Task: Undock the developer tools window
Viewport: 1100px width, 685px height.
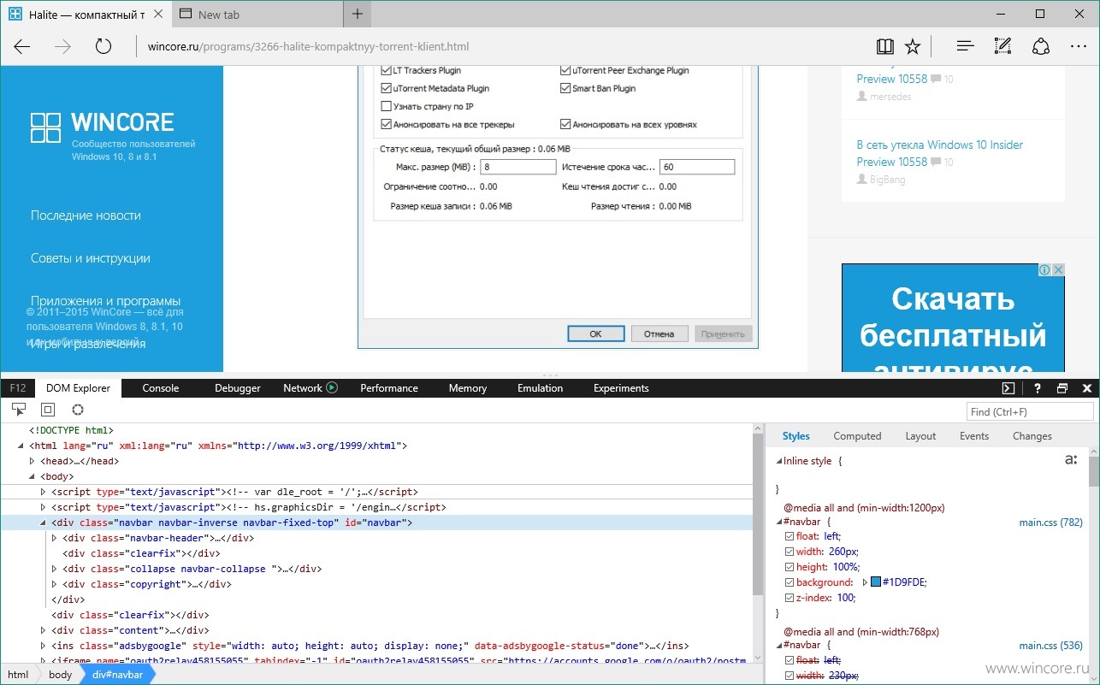Action: point(1062,388)
